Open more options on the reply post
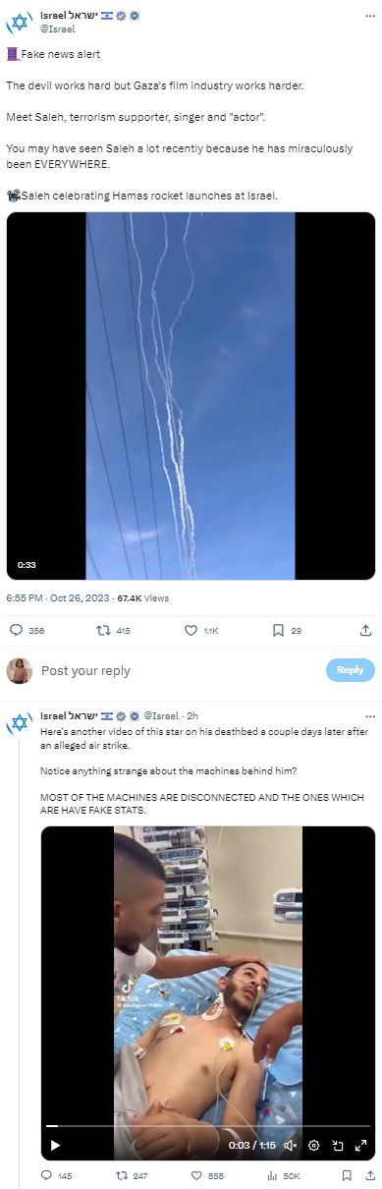The width and height of the screenshot is (382, 1189). 367,714
